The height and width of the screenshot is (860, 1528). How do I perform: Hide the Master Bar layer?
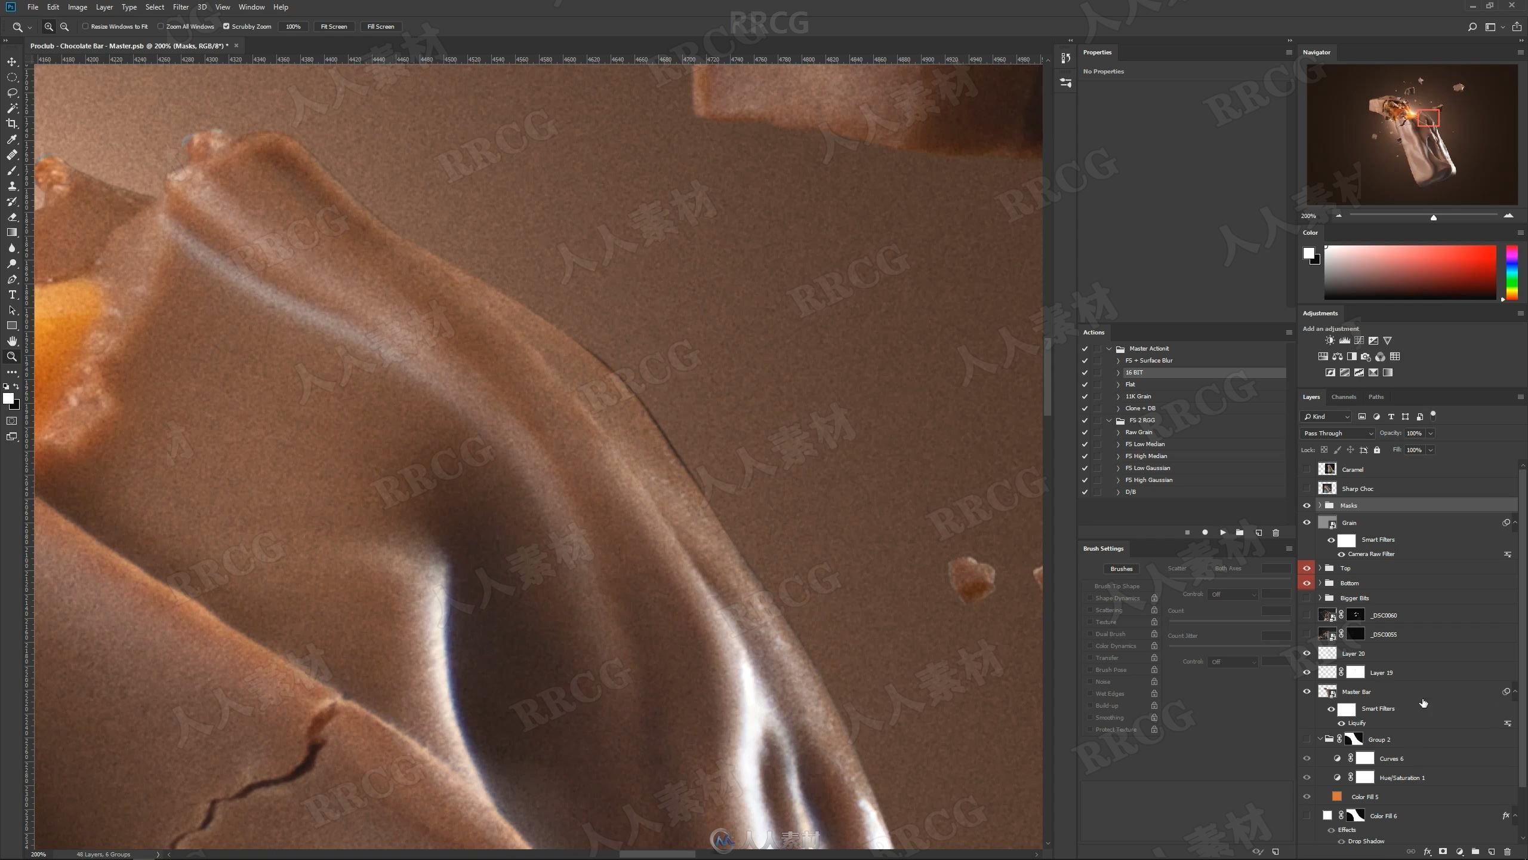[1307, 692]
